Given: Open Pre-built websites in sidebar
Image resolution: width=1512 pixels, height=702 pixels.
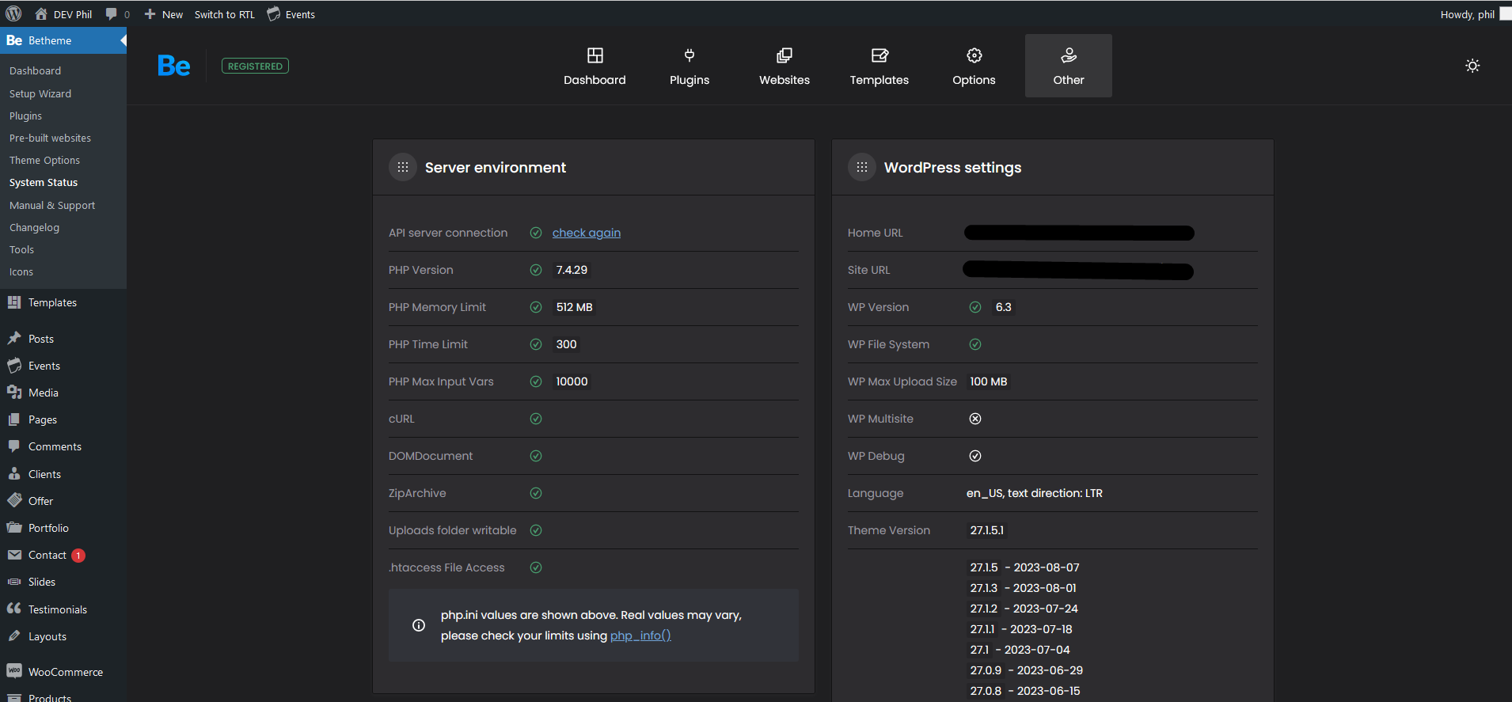Looking at the screenshot, I should pyautogui.click(x=50, y=138).
